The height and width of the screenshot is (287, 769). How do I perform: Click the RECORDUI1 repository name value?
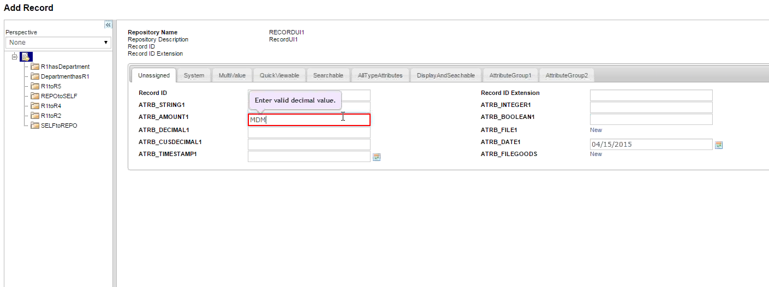coord(287,32)
